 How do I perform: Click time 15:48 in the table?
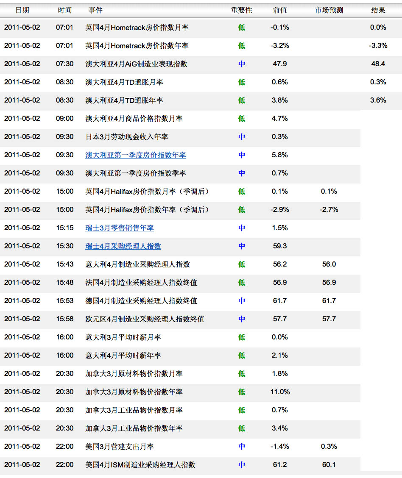[64, 283]
